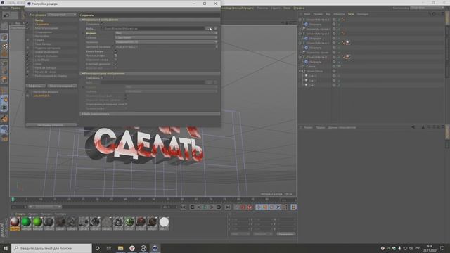Toggle the multi-pass image Save checkbox
Viewport: 450px width, 253px height.
click(x=102, y=78)
